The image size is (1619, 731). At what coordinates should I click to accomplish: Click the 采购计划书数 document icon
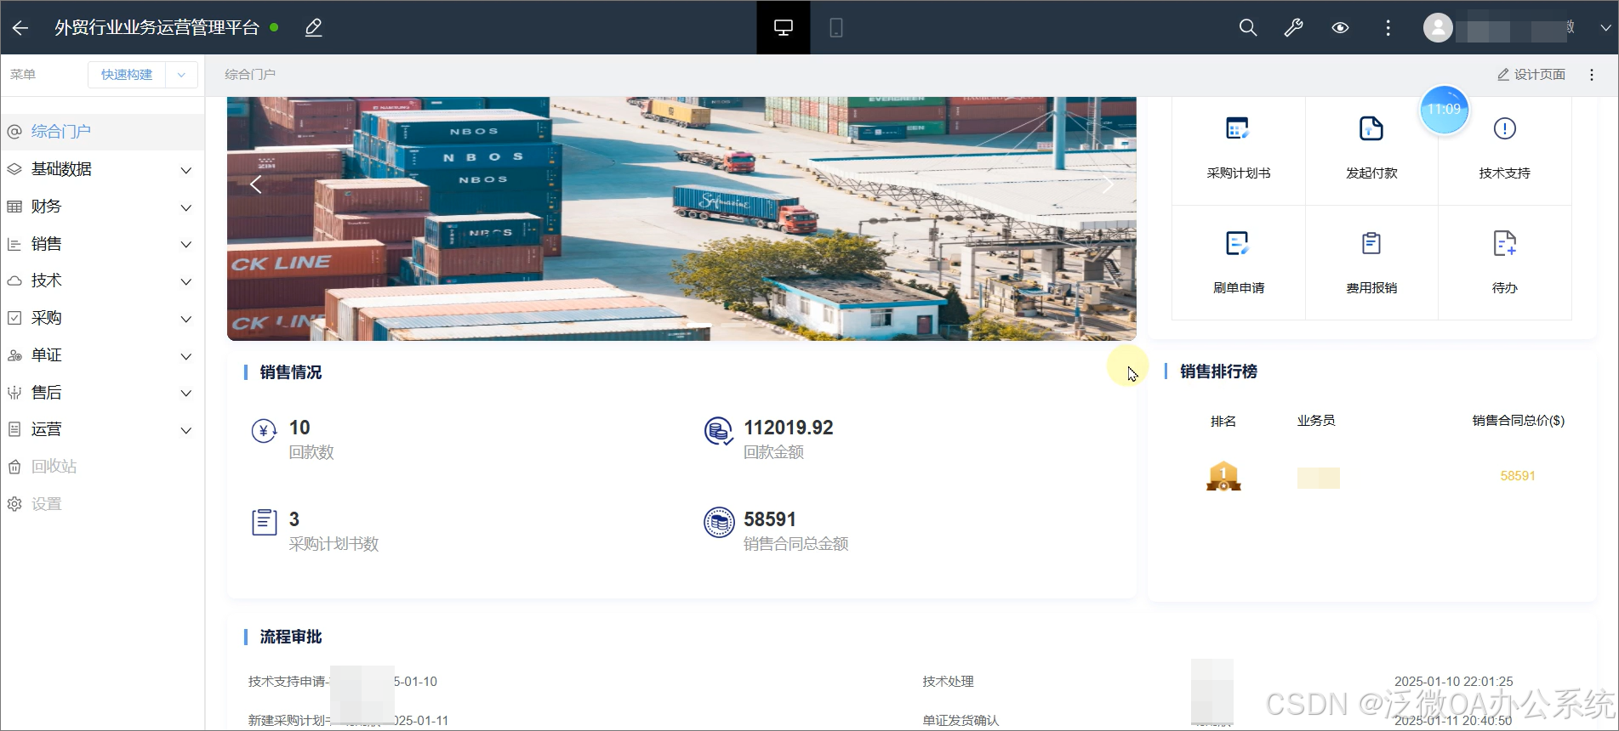pos(264,522)
